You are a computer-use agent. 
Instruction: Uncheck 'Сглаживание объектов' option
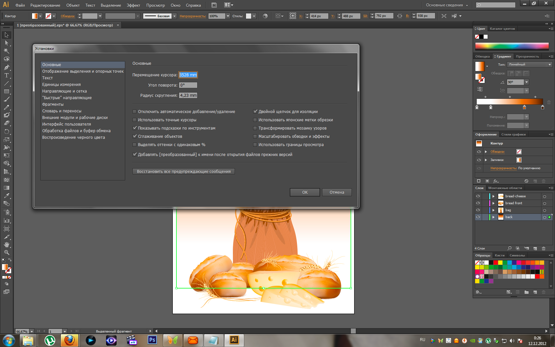[134, 136]
